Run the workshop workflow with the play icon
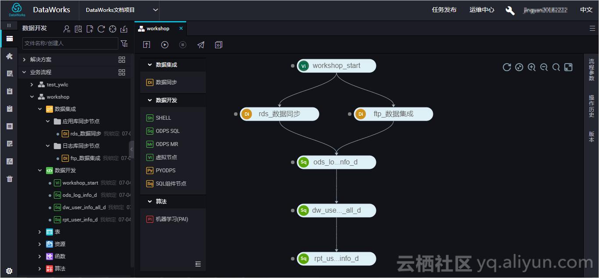599x278 pixels. click(164, 44)
